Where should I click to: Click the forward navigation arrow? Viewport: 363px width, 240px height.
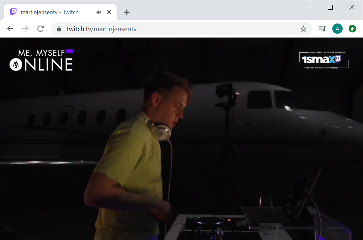[x=25, y=29]
